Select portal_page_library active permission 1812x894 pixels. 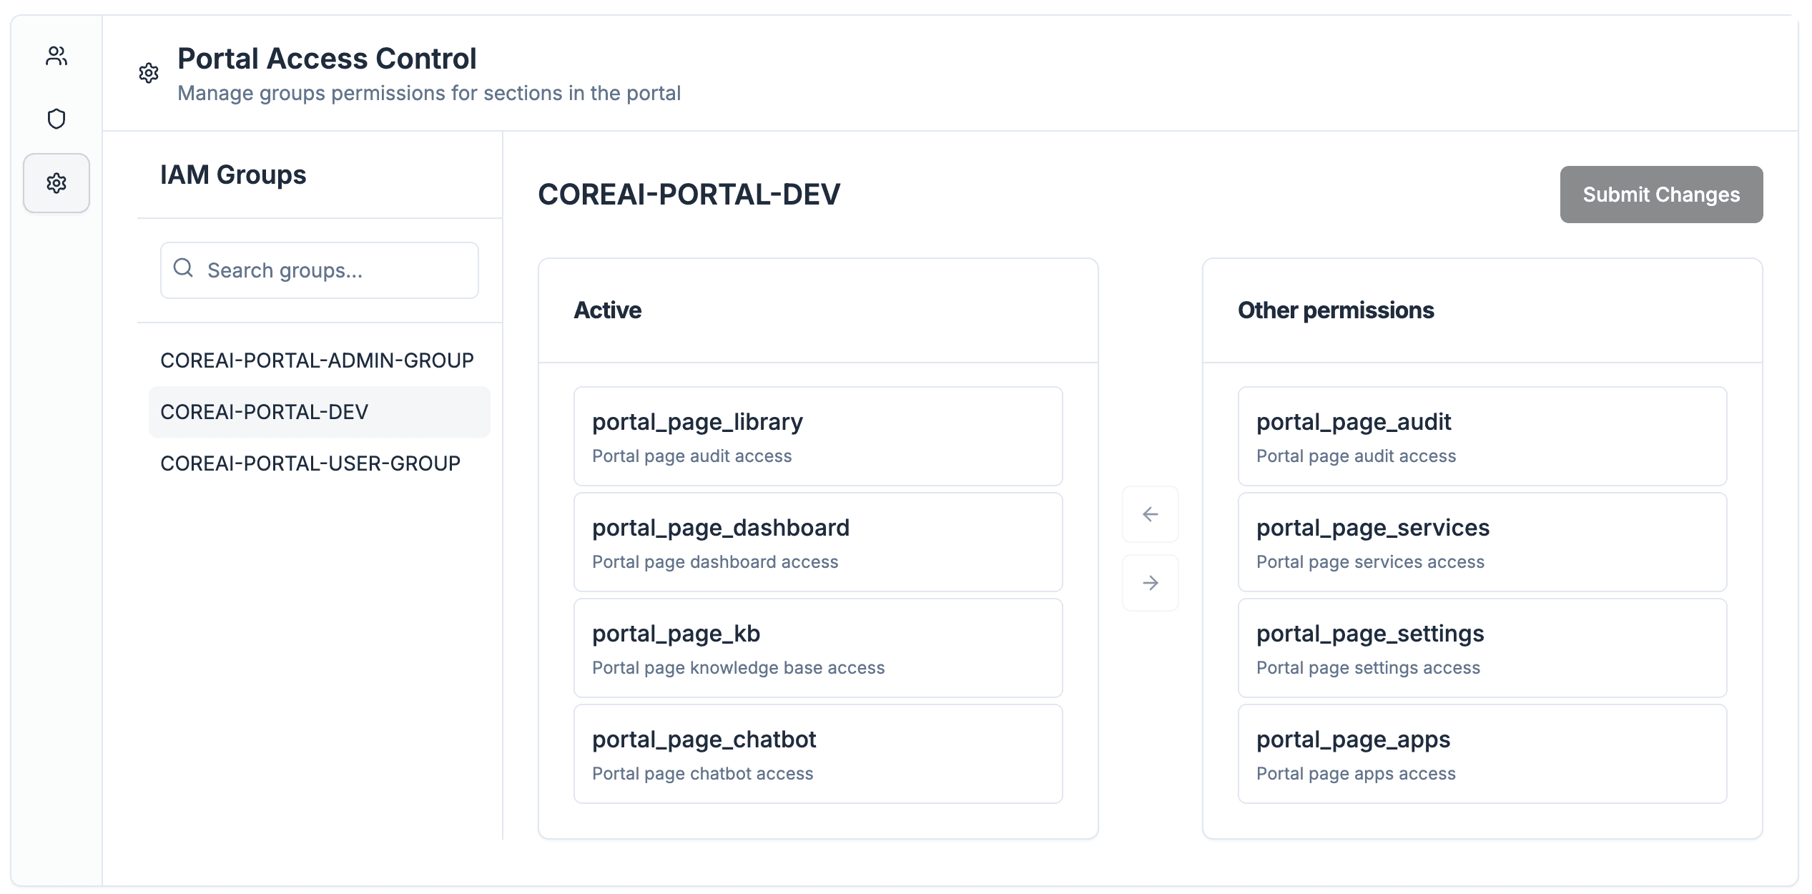click(817, 436)
